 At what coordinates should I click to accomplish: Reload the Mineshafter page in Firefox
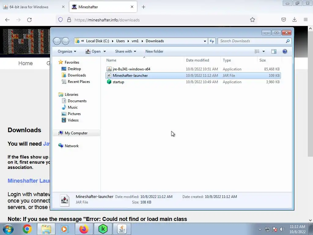click(29, 20)
